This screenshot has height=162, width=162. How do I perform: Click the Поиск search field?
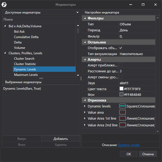point(40,19)
